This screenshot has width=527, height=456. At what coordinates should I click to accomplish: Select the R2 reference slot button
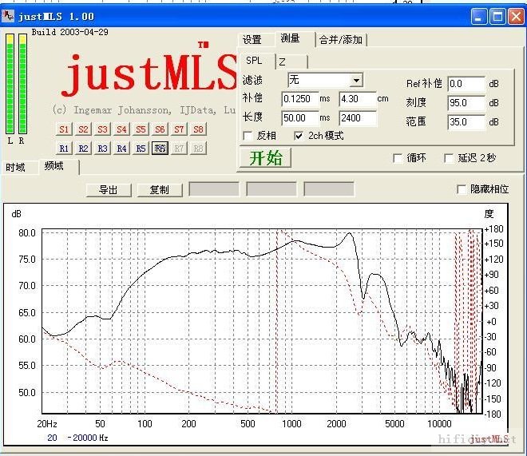point(83,148)
